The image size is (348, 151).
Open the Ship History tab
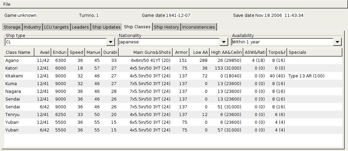pyautogui.click(x=166, y=27)
